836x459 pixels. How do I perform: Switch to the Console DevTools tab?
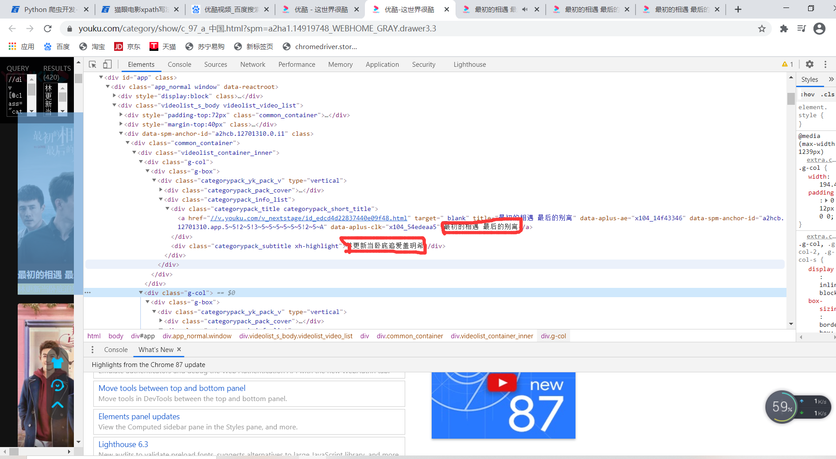179,65
